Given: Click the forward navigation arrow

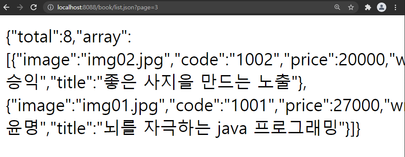Looking at the screenshot, I should 20,7.
